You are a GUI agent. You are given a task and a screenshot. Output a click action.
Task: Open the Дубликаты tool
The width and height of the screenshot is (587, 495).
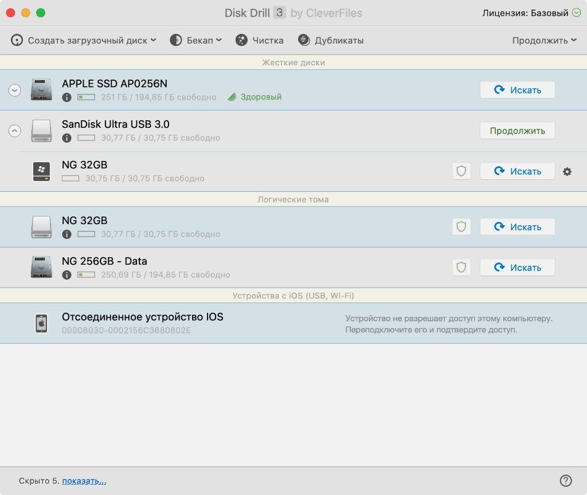(331, 41)
